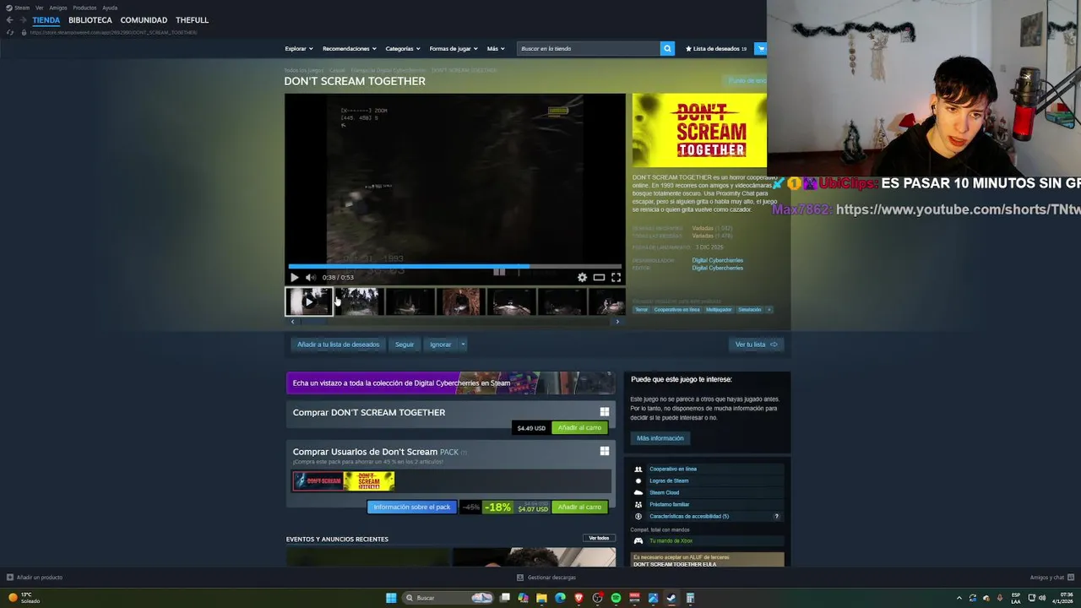Click 'Añadir un producto' at bottom
Screen dimensions: 1081x608
pos(35,578)
